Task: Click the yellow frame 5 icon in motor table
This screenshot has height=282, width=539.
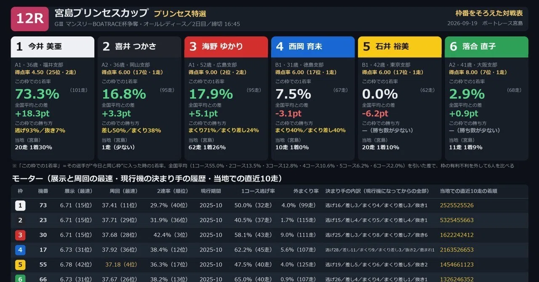Action: coord(20,264)
